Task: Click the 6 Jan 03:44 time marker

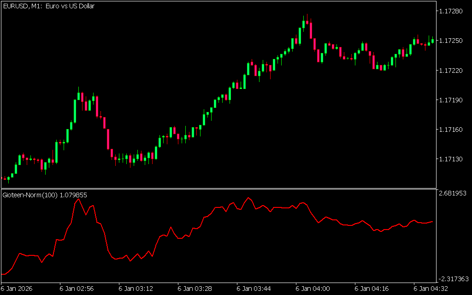Action: 254,289
